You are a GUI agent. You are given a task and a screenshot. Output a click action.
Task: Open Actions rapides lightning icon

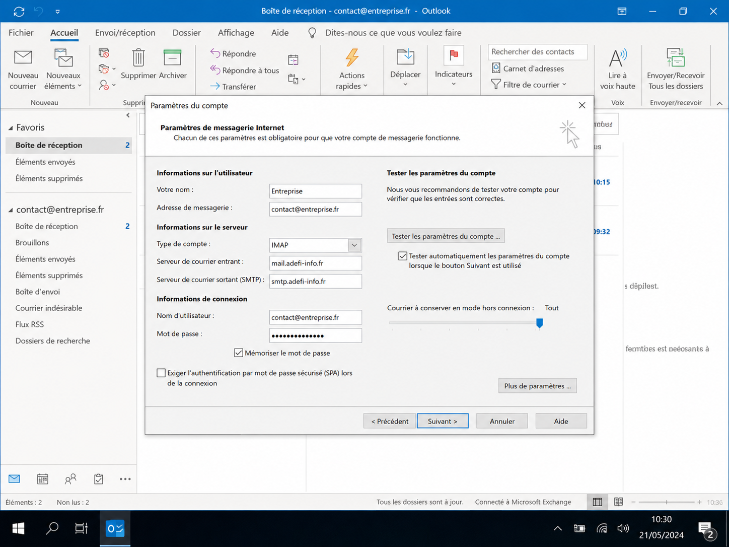pyautogui.click(x=352, y=57)
